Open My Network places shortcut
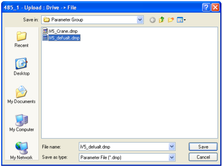This screenshot has height=167, width=223. pyautogui.click(x=22, y=151)
